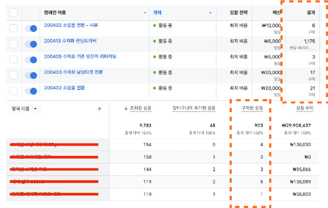
Task: Select all campaigns header checkbox
Action: pos(13,13)
